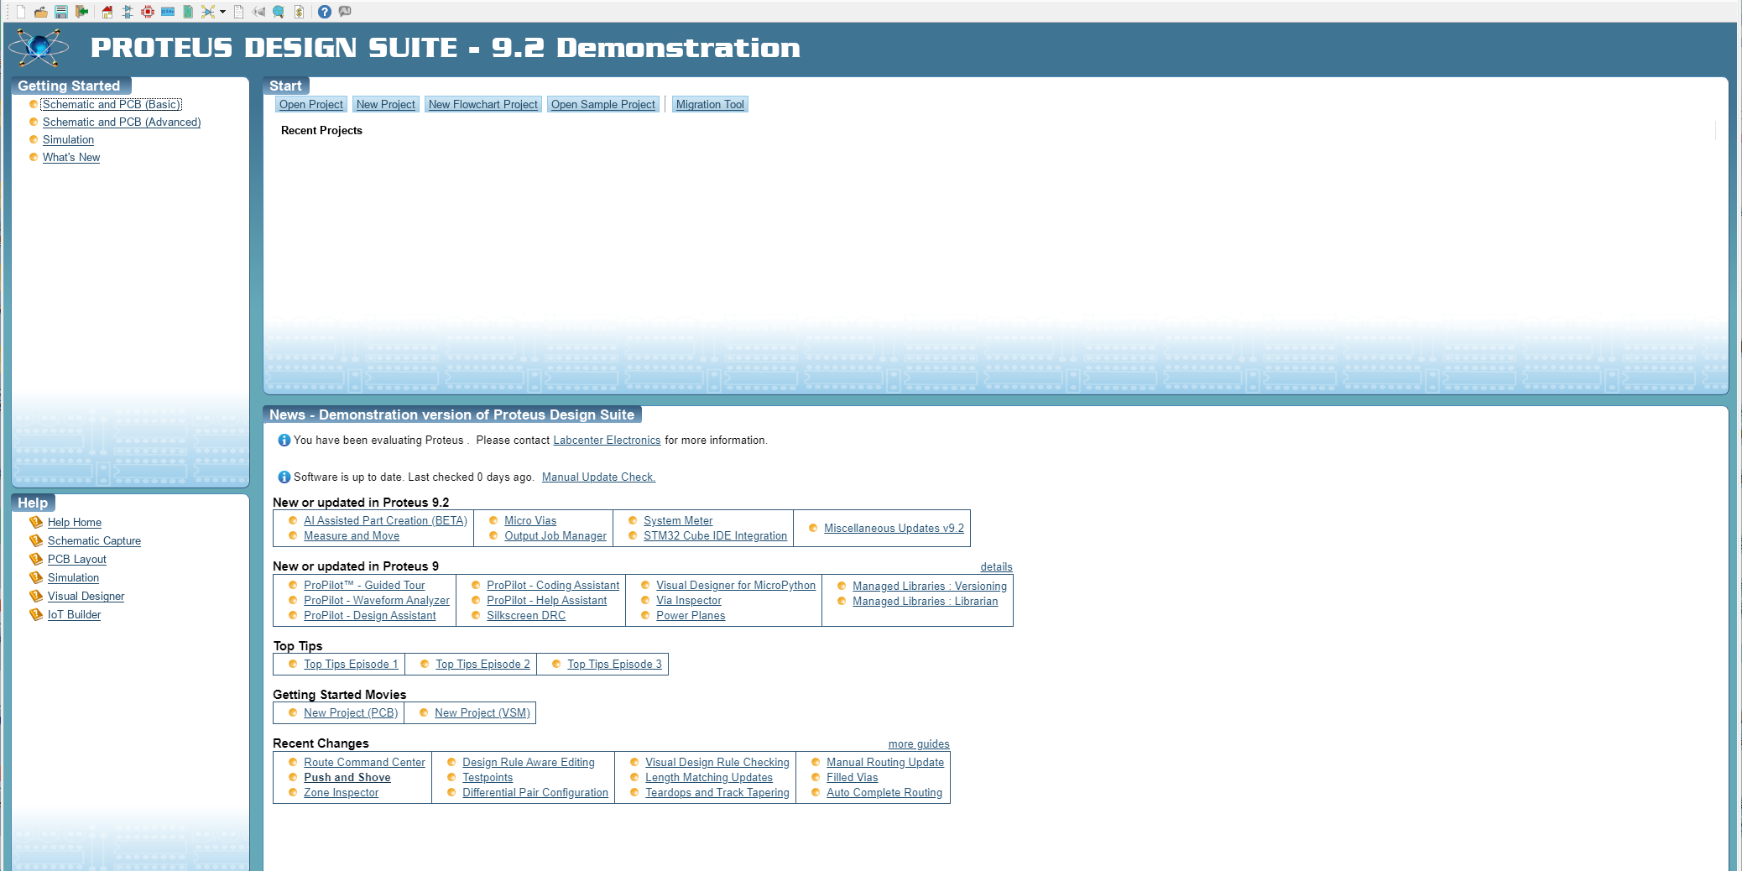Open the System Meter link
Viewport: 1742px width, 871px height.
(678, 521)
